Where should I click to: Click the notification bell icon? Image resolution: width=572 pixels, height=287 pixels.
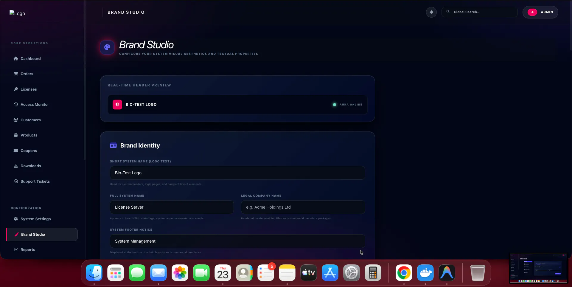pos(431,12)
